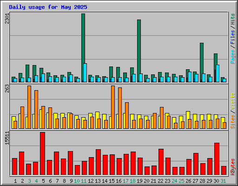Click the green weekend day label 17
The height and width of the screenshot is (186, 238).
click(126, 181)
